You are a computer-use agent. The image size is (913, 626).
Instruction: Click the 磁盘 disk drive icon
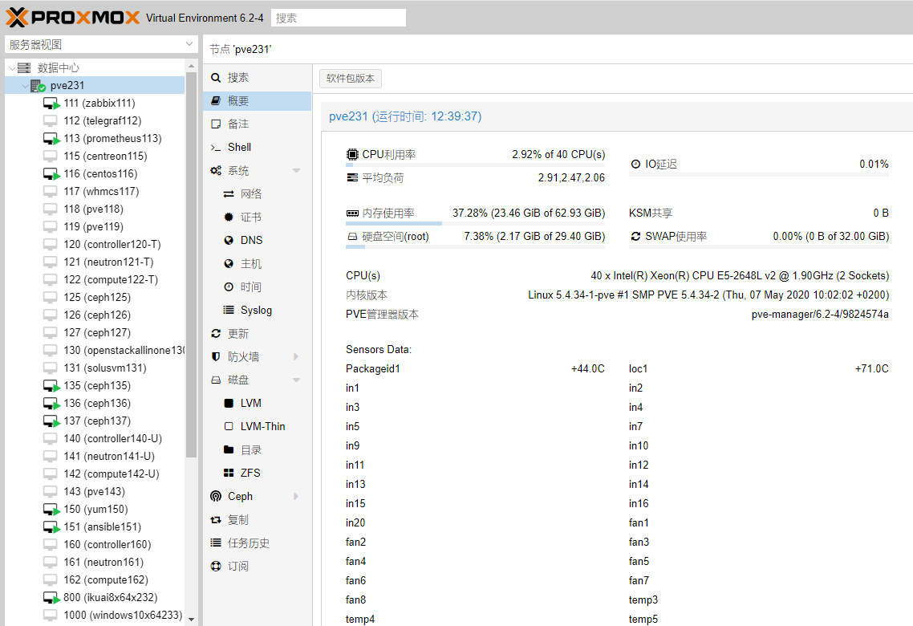coord(216,380)
